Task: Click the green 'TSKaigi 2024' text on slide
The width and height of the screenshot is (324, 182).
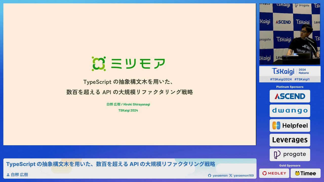Action: pos(128,110)
